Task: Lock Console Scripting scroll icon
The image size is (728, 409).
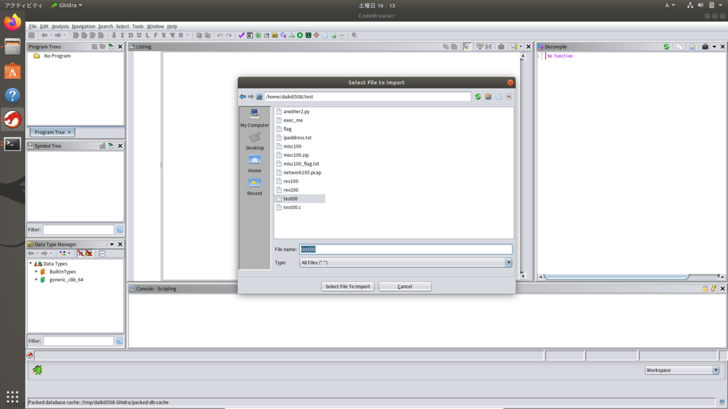Action: click(x=705, y=289)
